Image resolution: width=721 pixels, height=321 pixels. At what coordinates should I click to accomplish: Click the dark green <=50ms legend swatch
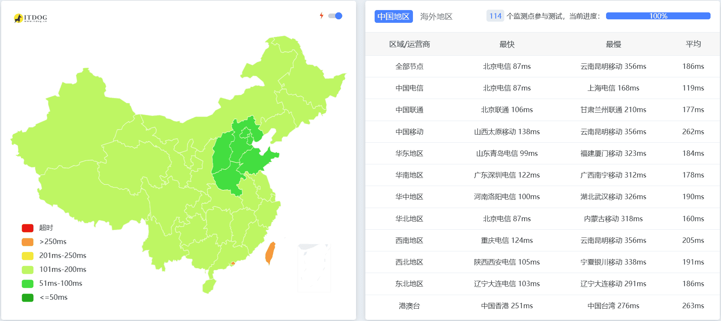27,297
